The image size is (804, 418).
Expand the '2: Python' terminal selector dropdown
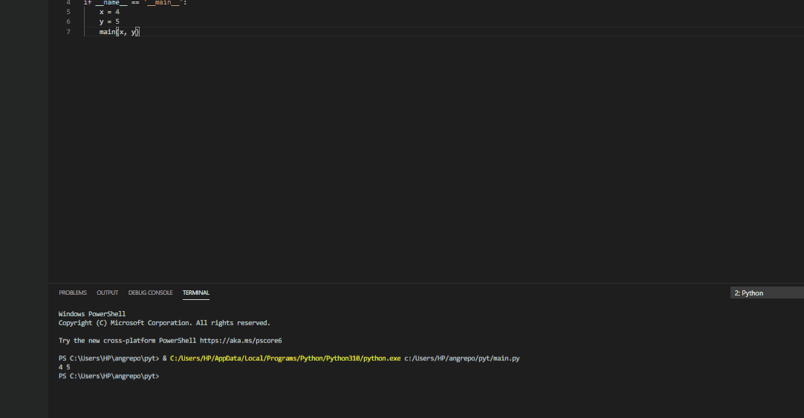click(x=765, y=293)
